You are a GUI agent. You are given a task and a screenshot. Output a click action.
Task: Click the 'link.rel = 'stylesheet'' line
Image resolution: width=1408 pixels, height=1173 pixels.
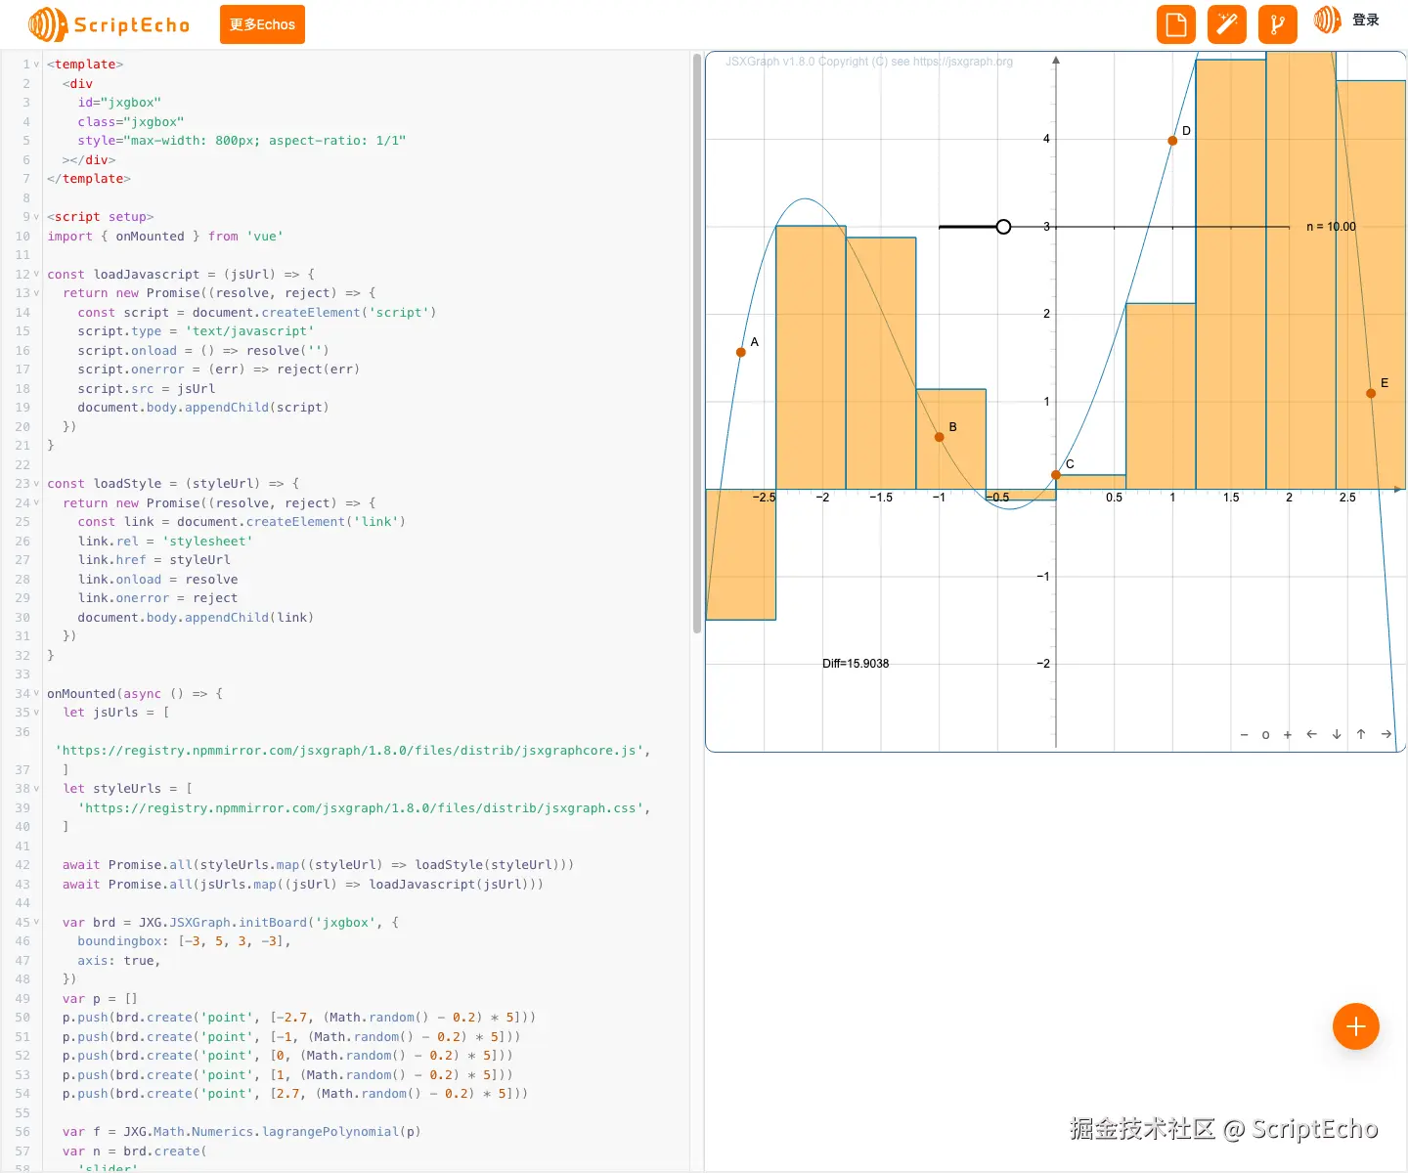(x=165, y=542)
